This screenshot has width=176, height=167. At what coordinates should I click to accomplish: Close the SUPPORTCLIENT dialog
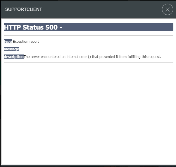tap(168, 9)
